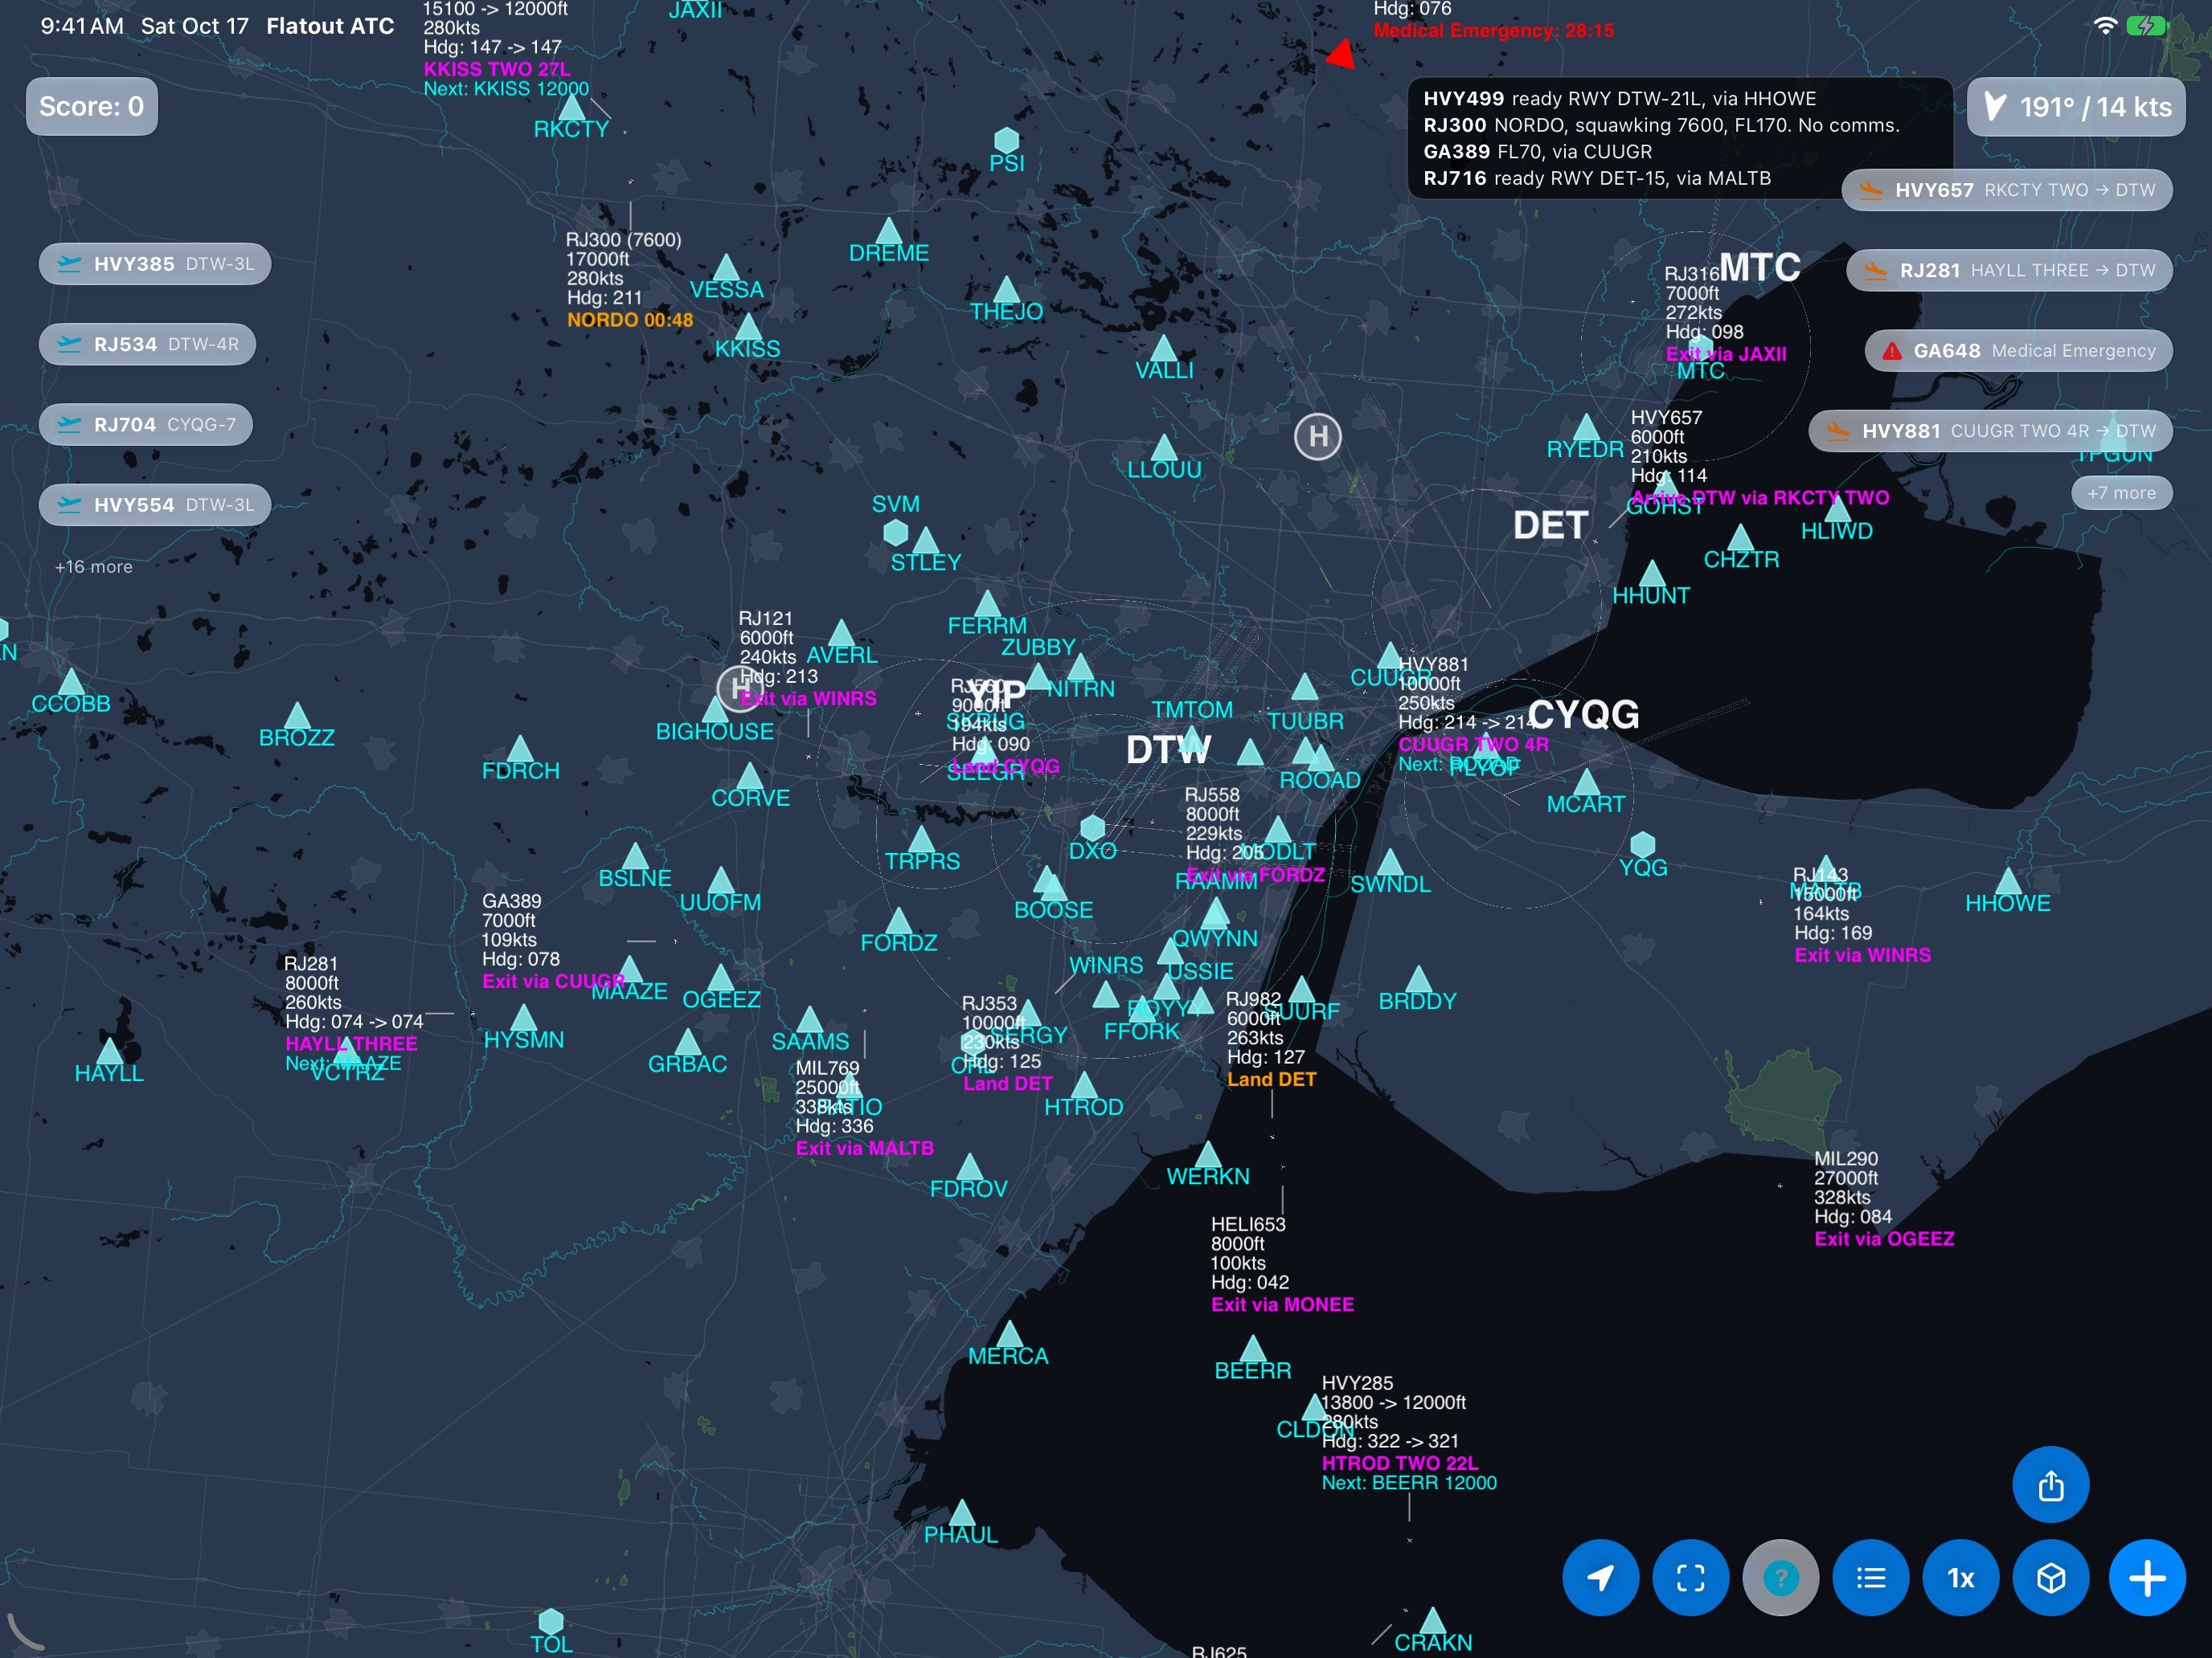Tap the heliport H marker near LLOUU
The height and width of the screenshot is (1658, 2212).
click(1317, 435)
